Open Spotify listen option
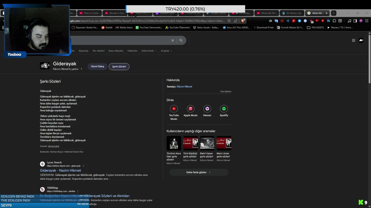 pyautogui.click(x=224, y=111)
